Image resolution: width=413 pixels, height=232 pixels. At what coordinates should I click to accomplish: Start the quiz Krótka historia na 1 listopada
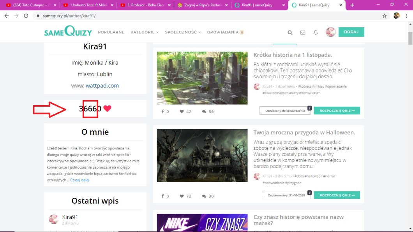click(337, 111)
